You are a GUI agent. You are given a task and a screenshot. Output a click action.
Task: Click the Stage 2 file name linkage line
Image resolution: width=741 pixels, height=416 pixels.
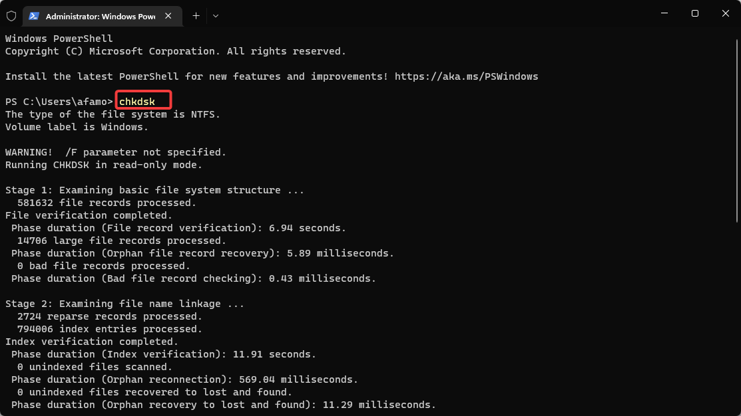tap(124, 304)
